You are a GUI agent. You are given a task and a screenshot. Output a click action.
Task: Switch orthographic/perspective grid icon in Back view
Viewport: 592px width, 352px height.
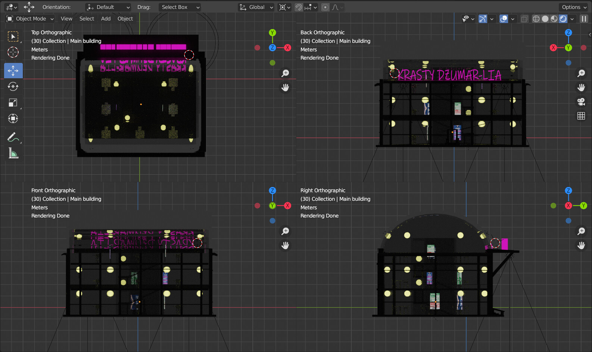tap(581, 116)
